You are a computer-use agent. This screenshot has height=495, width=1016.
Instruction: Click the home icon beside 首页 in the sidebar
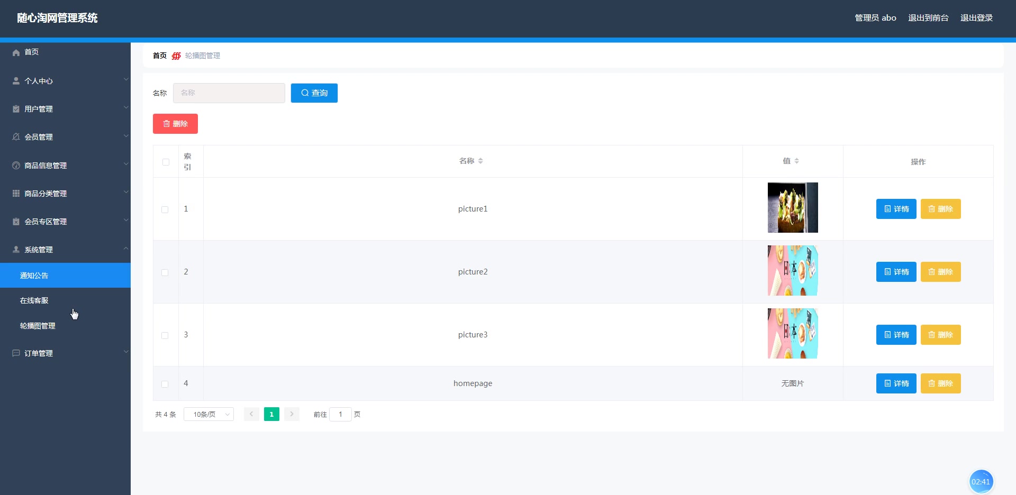coord(16,52)
